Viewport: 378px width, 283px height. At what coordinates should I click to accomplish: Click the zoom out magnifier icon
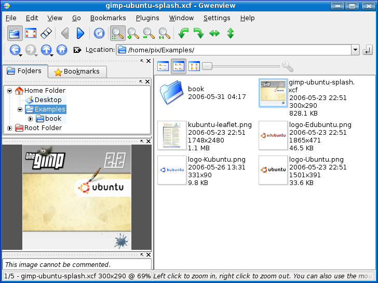coord(148,34)
